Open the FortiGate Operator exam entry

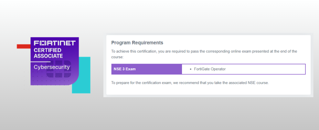209,69
